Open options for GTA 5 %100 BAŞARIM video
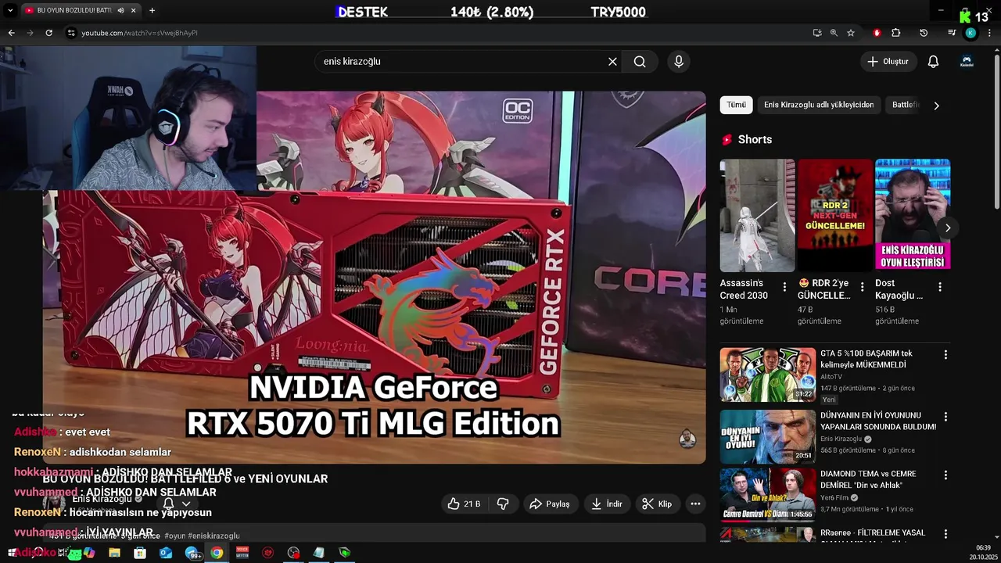 (945, 355)
